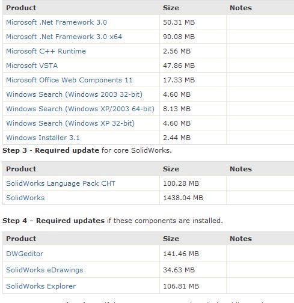Download Microsoft C++ Runtime

tap(46, 51)
